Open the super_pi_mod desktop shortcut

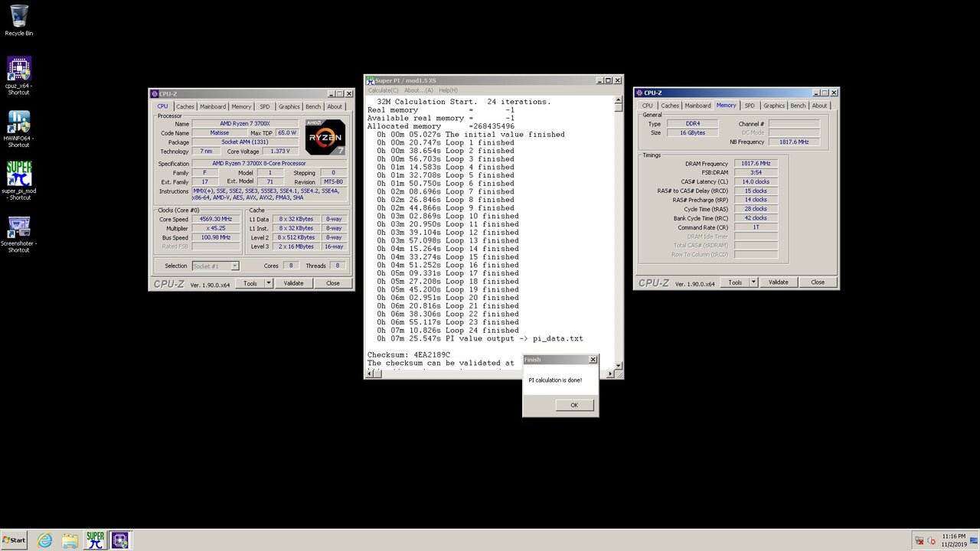pos(19,181)
